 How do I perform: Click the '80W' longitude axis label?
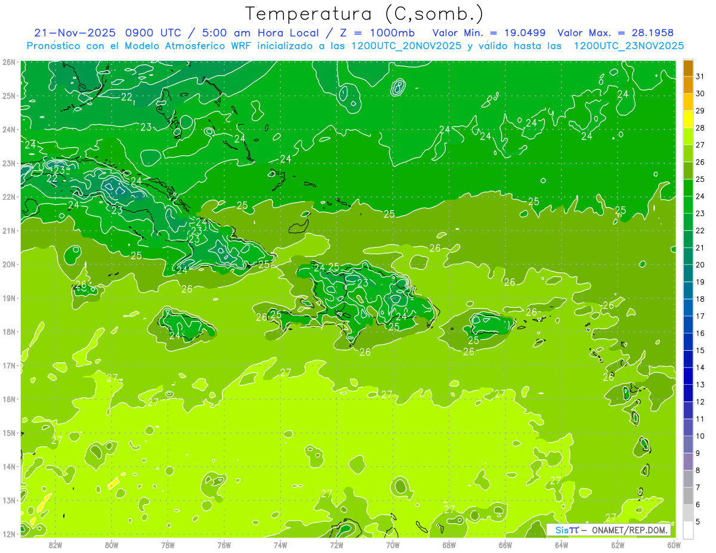(112, 545)
